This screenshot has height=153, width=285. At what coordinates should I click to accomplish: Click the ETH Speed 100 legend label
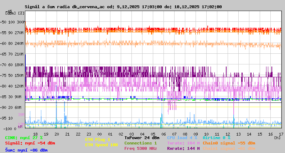(x=101, y=145)
